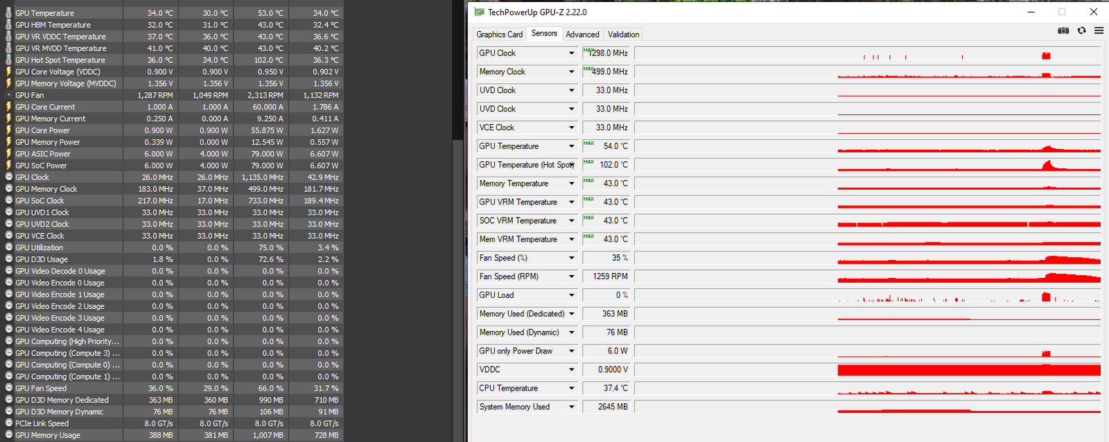Image resolution: width=1109 pixels, height=442 pixels.
Task: Click the GPU Memory Usage row label
Action: tap(48, 435)
